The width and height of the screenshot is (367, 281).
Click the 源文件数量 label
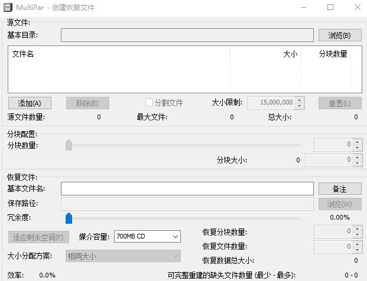[26, 117]
